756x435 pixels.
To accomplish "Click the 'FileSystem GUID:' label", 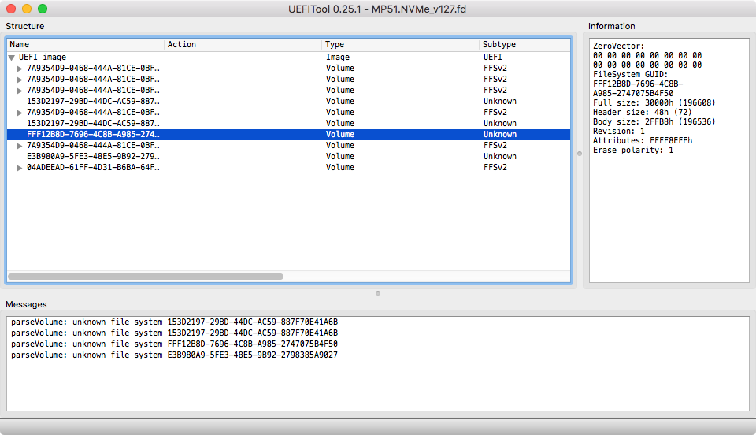I will (631, 74).
